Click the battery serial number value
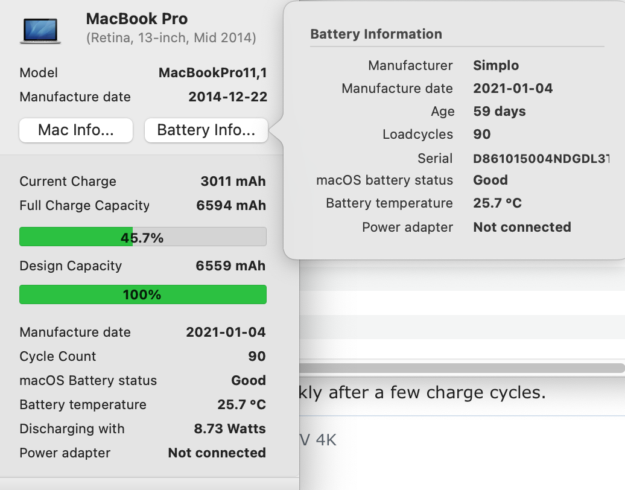The width and height of the screenshot is (625, 490). point(541,159)
